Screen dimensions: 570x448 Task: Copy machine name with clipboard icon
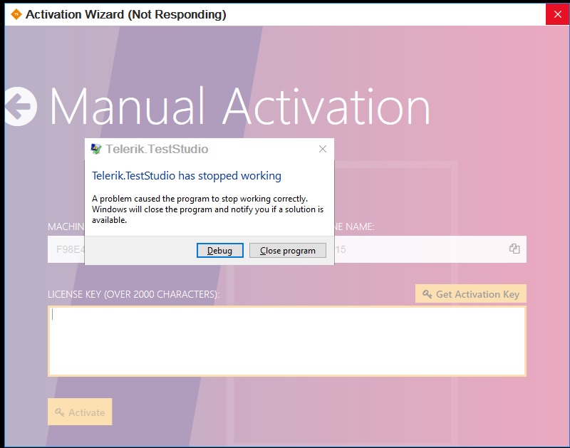pos(514,249)
